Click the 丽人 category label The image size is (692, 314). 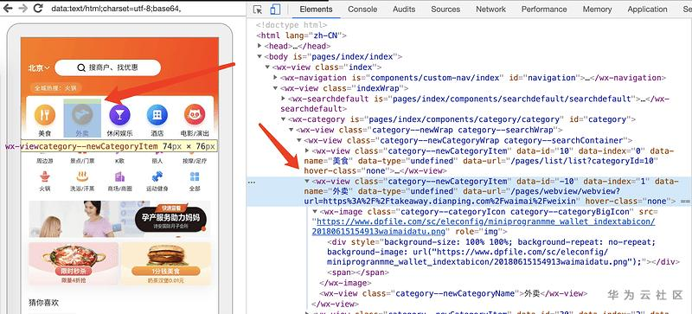[157, 161]
